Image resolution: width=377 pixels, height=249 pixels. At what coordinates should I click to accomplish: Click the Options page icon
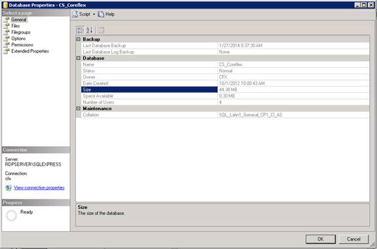click(7, 38)
